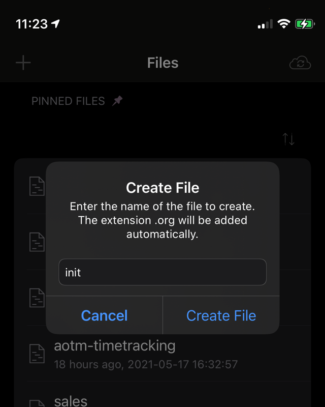This screenshot has width=325, height=407.
Task: Tap the aotm-timetracking modified timestamp
Action: click(146, 364)
